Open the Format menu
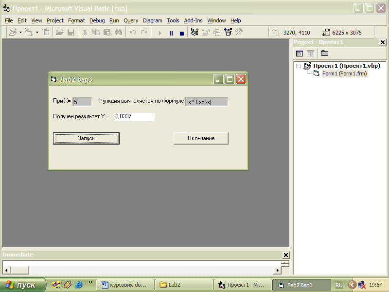This screenshot has height=292, width=389. pyautogui.click(x=76, y=20)
